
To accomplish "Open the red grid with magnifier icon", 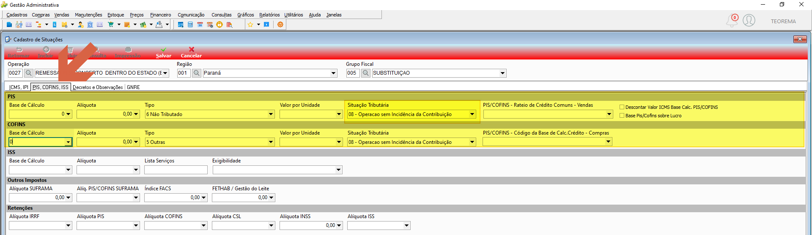I will coord(230,24).
